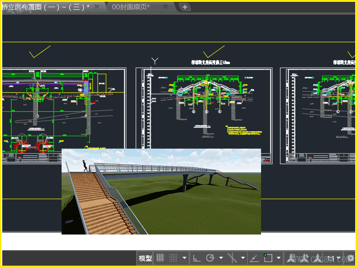Toggle snap mode dotted grid icon
Viewport: 357px width, 267px height.
click(173, 258)
